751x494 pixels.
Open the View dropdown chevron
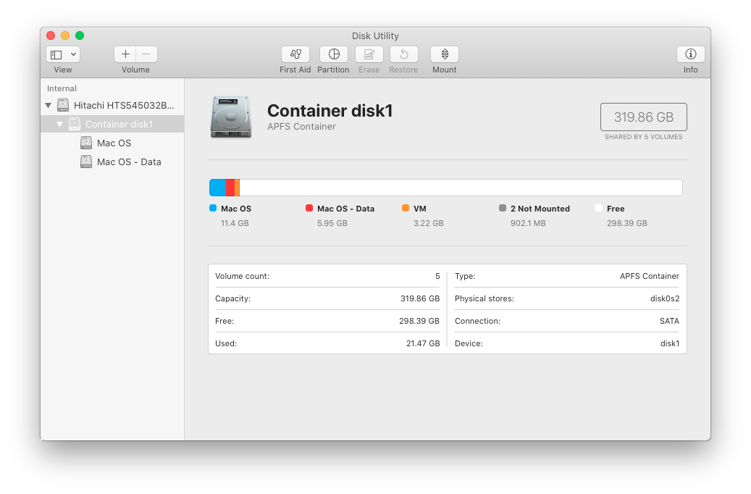[x=73, y=54]
